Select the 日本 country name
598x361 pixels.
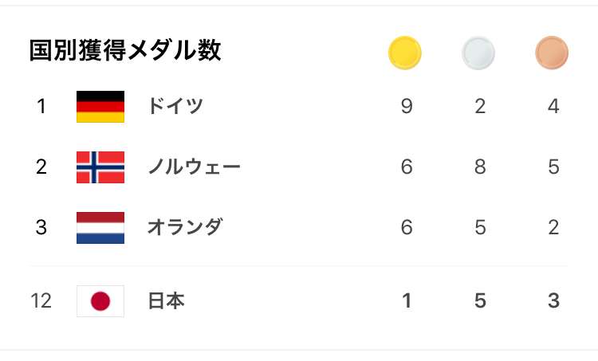pos(167,300)
